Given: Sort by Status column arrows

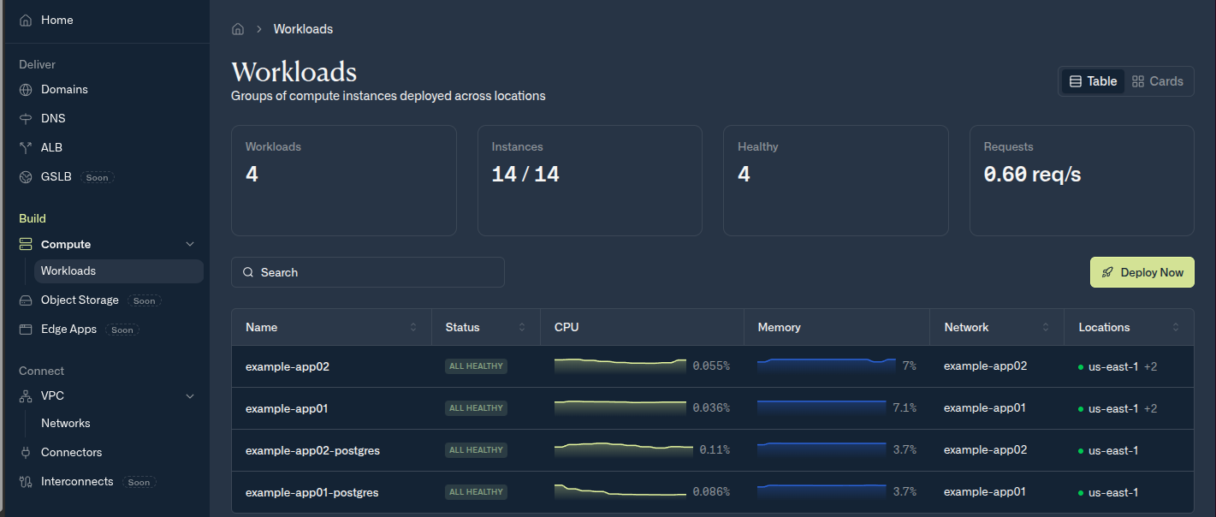Looking at the screenshot, I should coord(522,328).
